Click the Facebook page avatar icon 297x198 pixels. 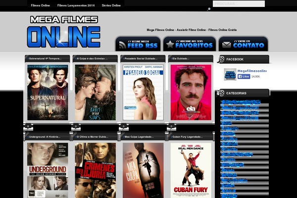230,74
